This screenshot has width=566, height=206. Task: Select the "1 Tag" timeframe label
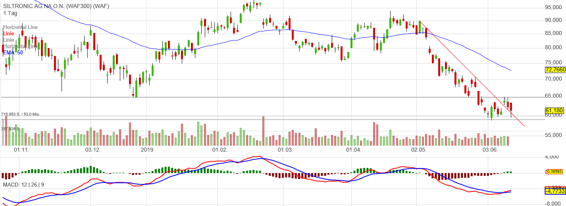pos(10,13)
